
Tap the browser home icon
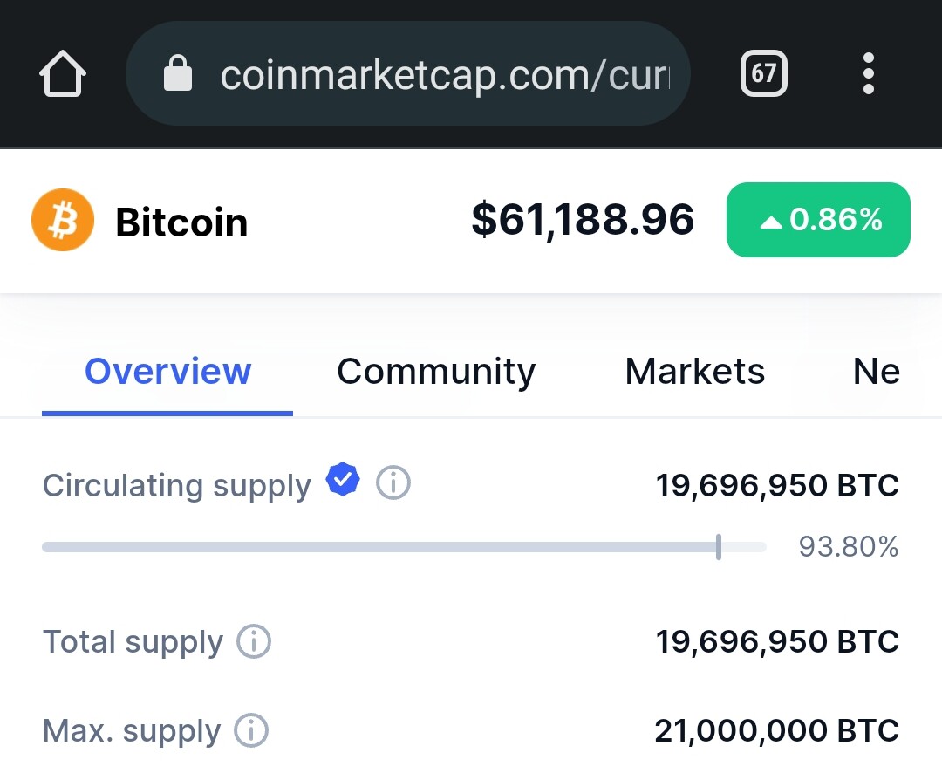63,73
